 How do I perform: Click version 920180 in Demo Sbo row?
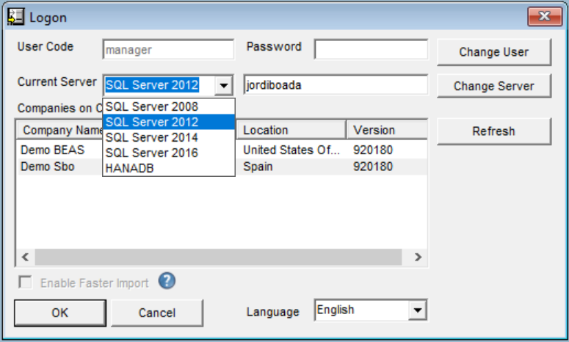(373, 167)
